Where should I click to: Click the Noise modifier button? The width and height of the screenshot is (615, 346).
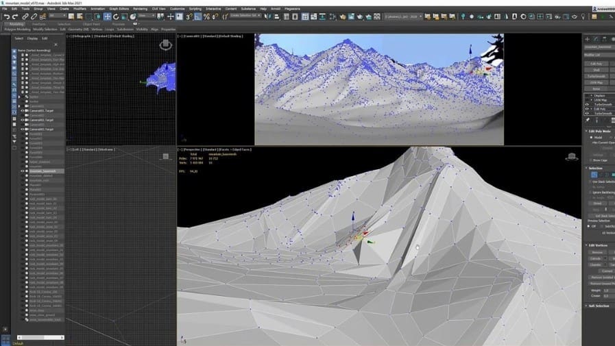pos(596,89)
